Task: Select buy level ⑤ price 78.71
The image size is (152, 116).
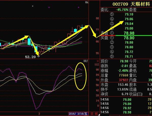Action: (x=129, y=56)
